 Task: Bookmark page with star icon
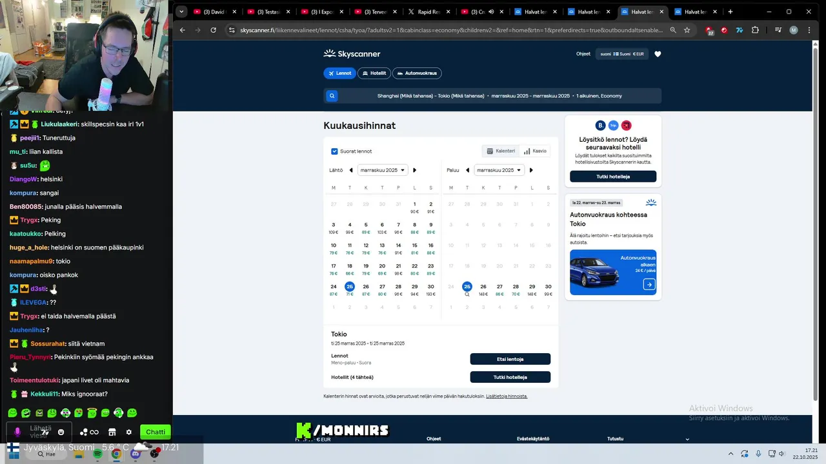tap(687, 30)
